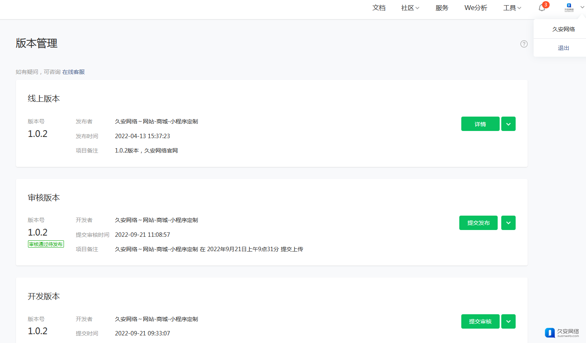This screenshot has width=586, height=343.
Task: Click the 审核通过待发布 status badge
Action: (x=46, y=244)
